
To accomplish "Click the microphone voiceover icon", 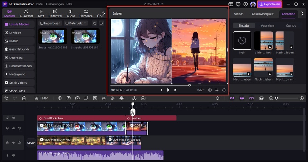I will [x=218, y=98].
